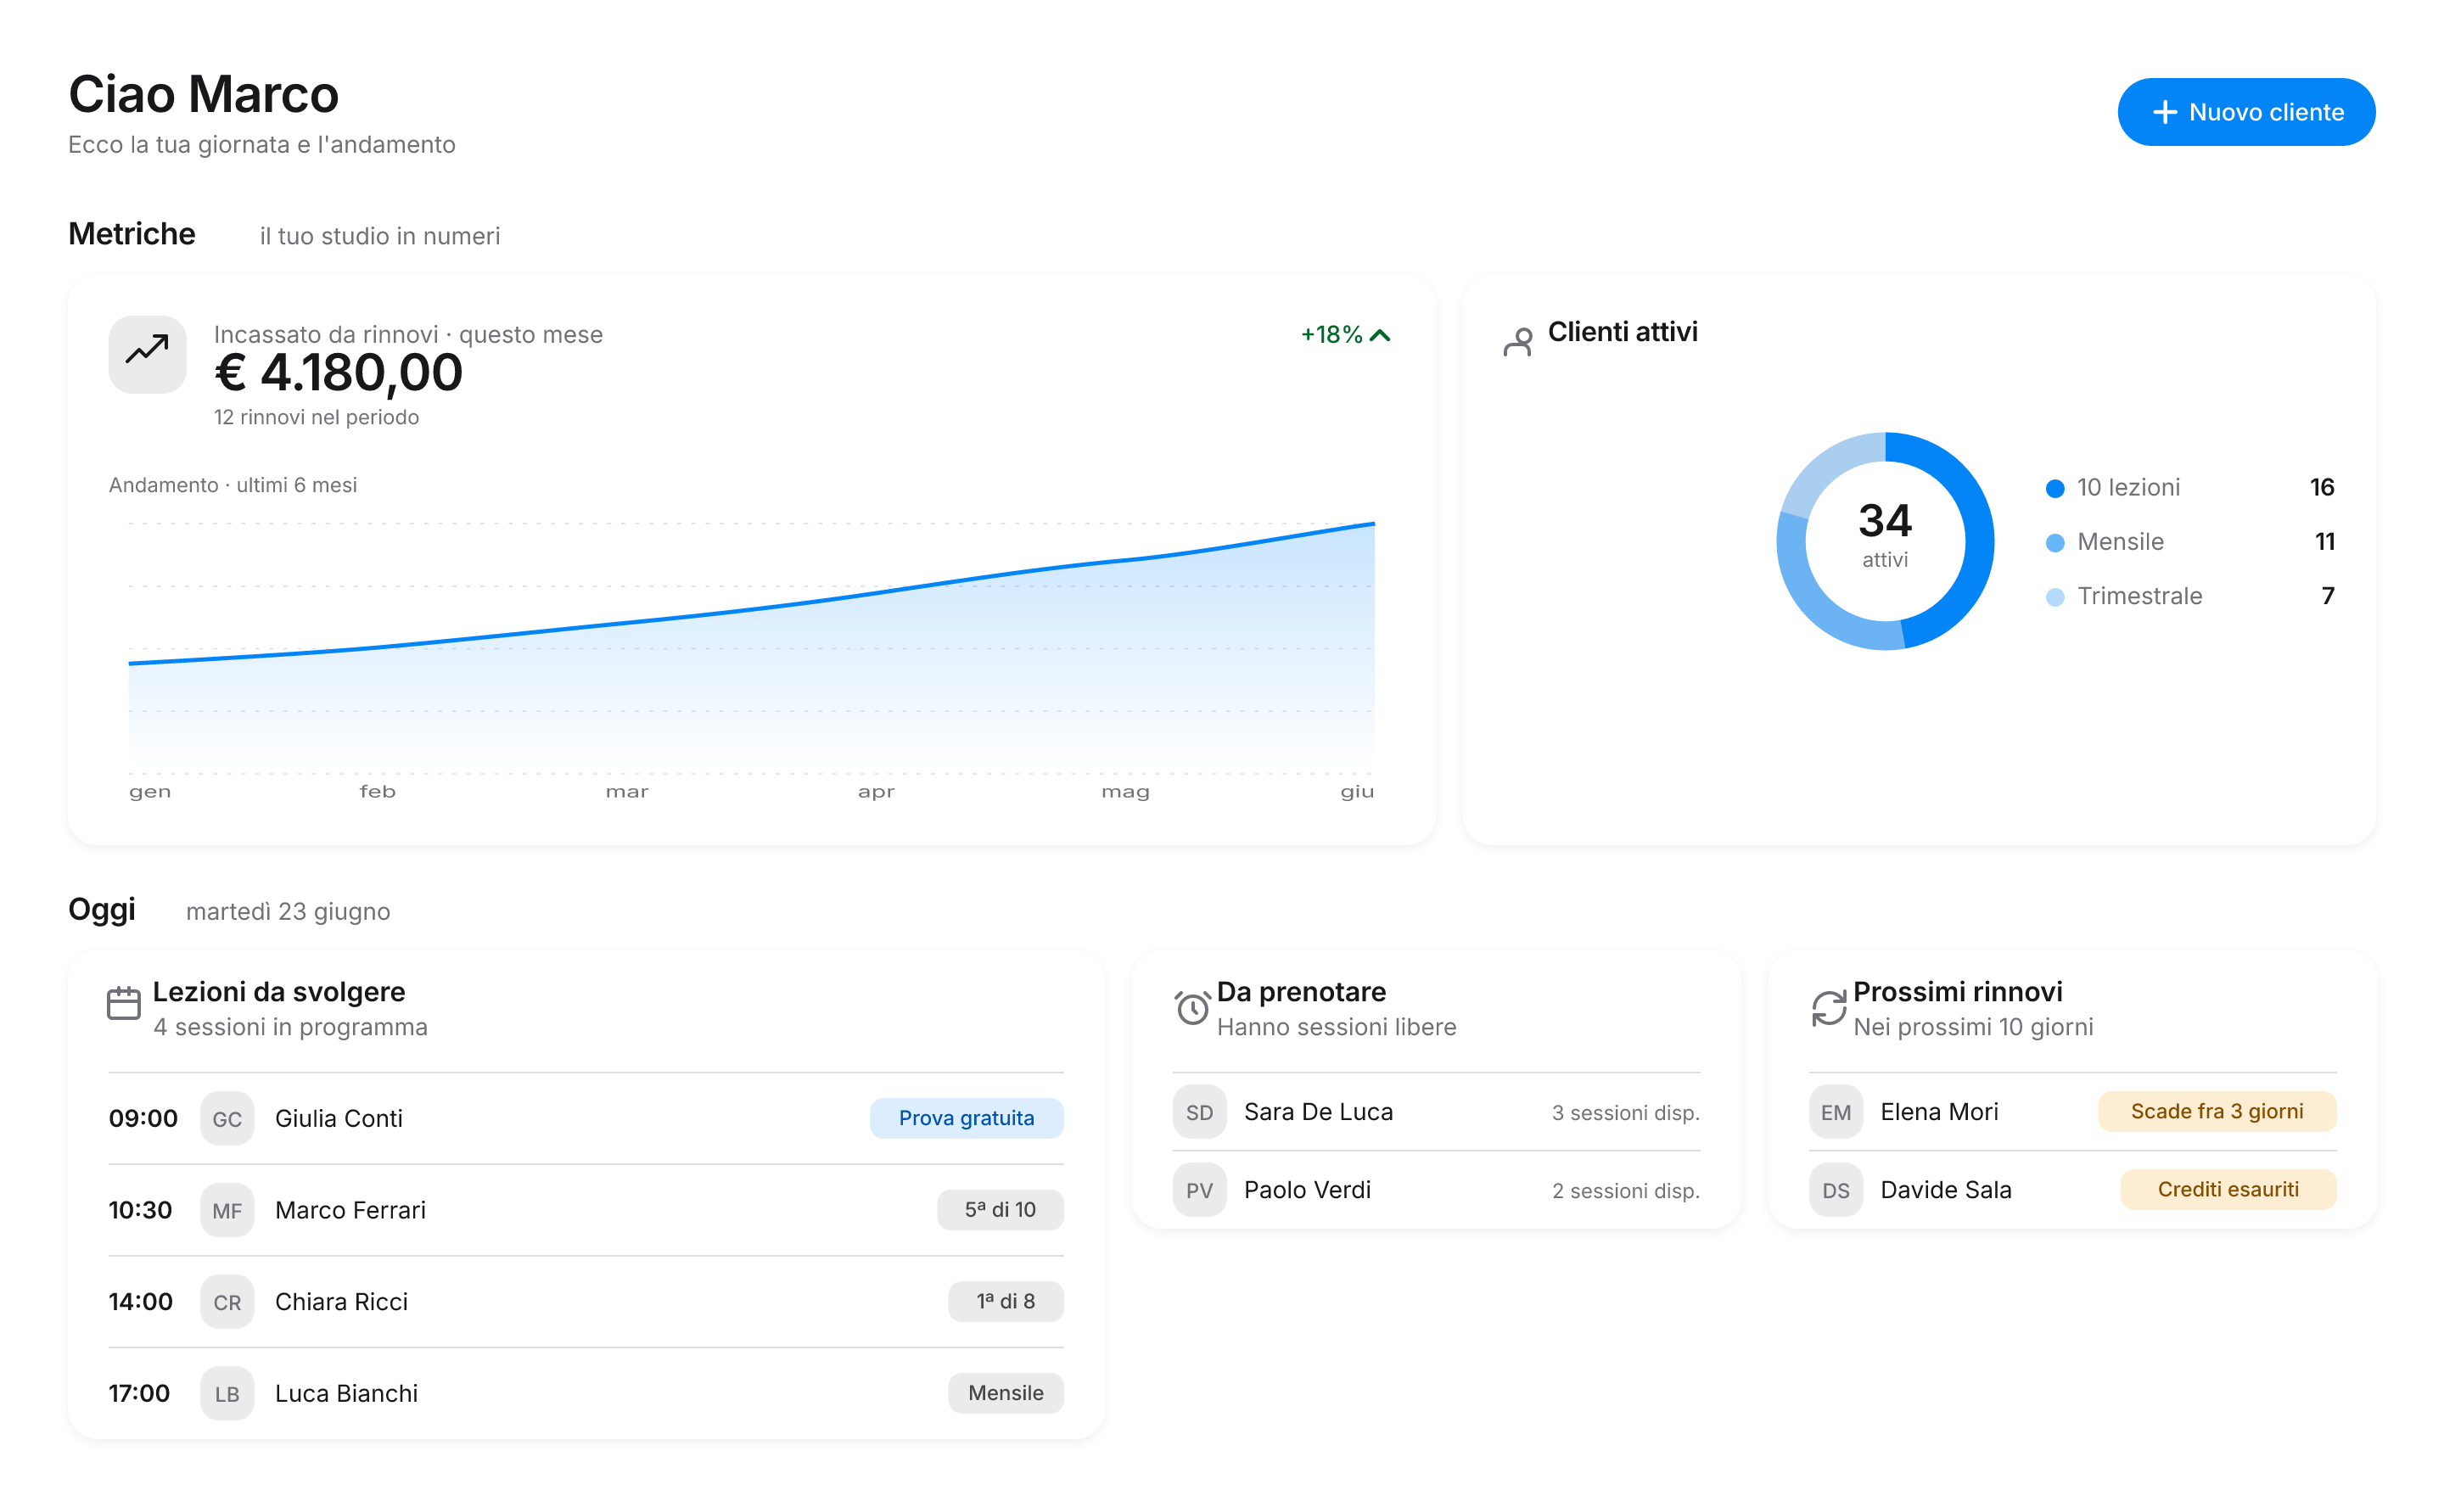This screenshot has width=2444, height=1507.
Task: Select the MF avatar for Marco Ferrari
Action: (x=227, y=1210)
